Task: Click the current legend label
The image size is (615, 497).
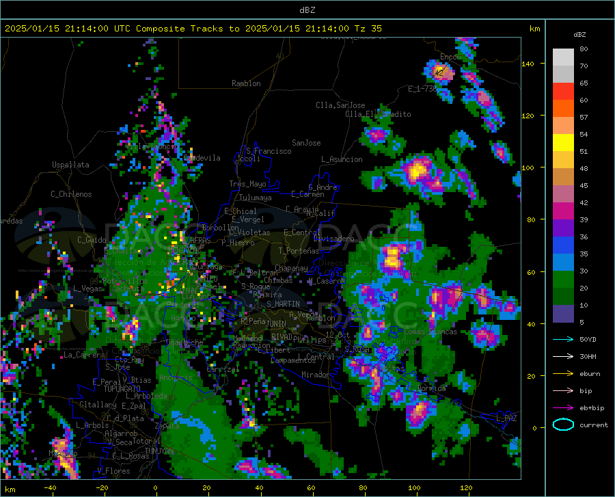Action: coord(594,425)
